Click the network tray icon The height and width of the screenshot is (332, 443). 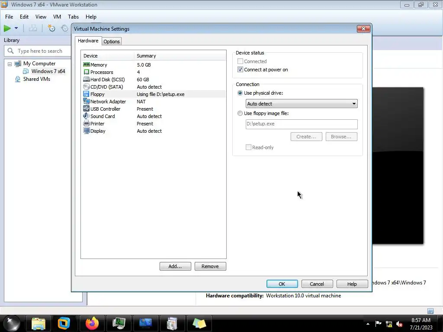(389, 324)
